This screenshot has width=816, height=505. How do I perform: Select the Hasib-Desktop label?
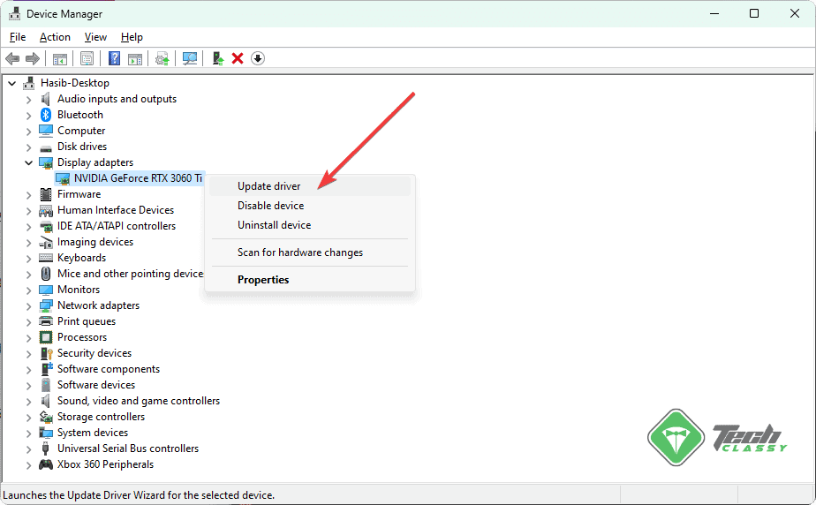pos(75,83)
